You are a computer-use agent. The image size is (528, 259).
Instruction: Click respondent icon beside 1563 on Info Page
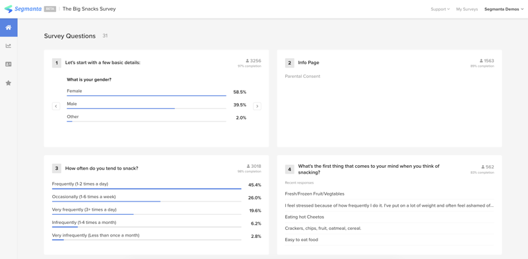point(481,61)
